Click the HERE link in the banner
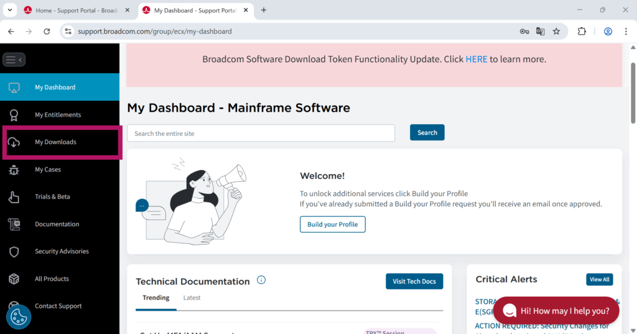 tap(476, 60)
